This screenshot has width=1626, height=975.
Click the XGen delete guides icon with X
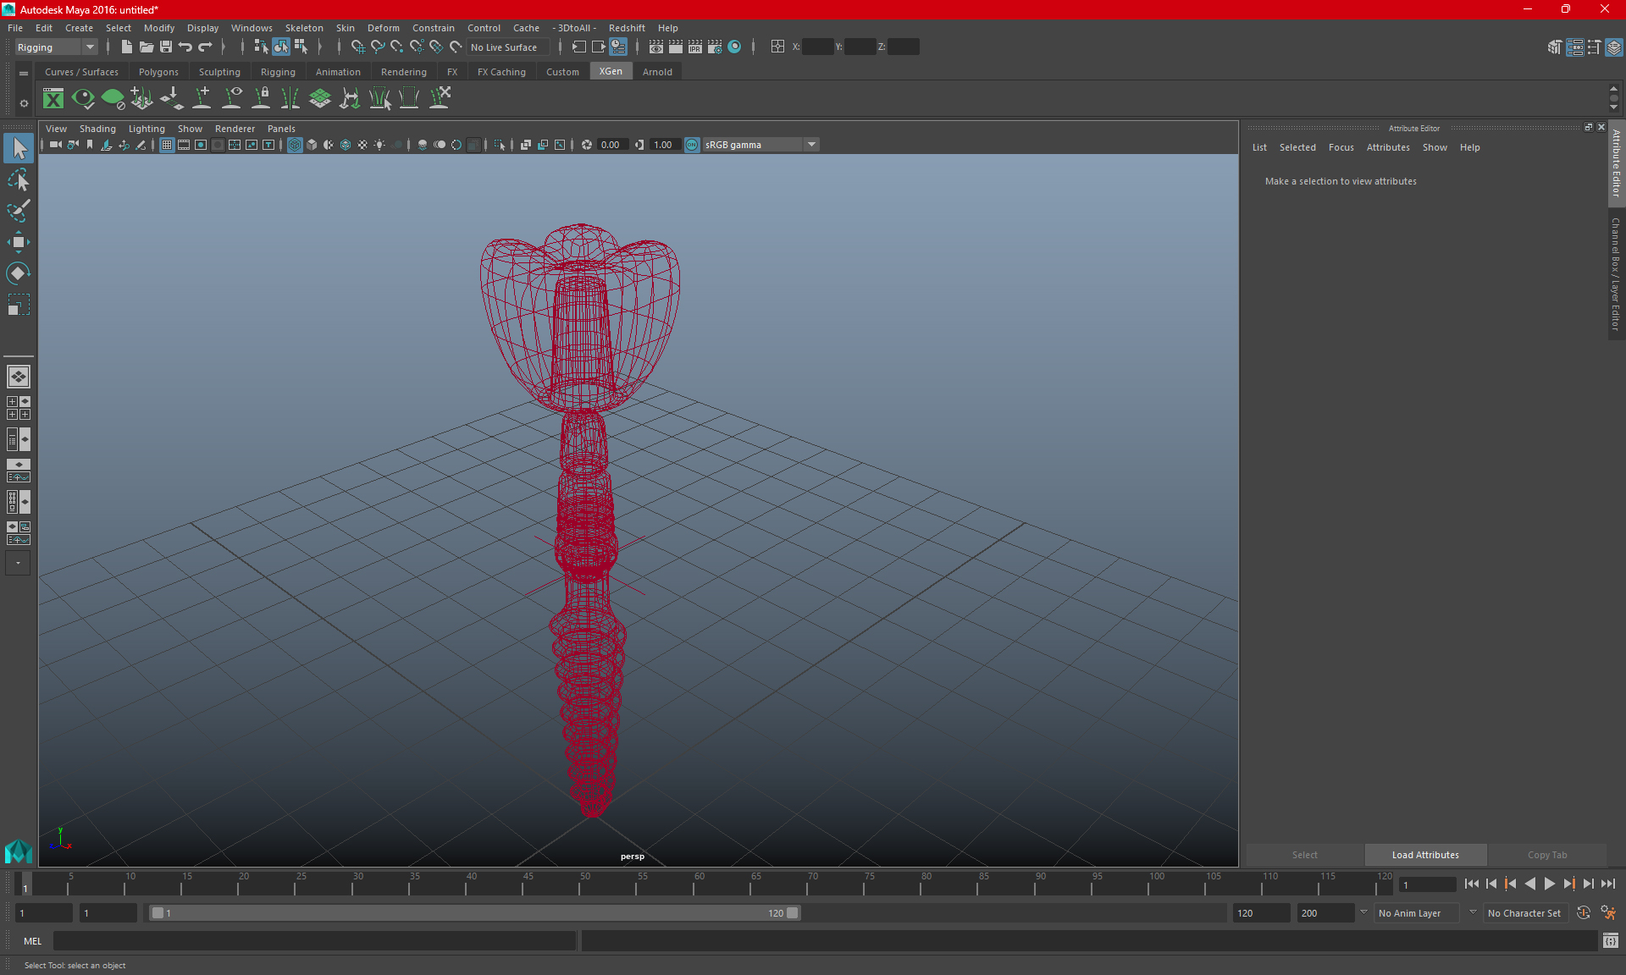pos(439,99)
